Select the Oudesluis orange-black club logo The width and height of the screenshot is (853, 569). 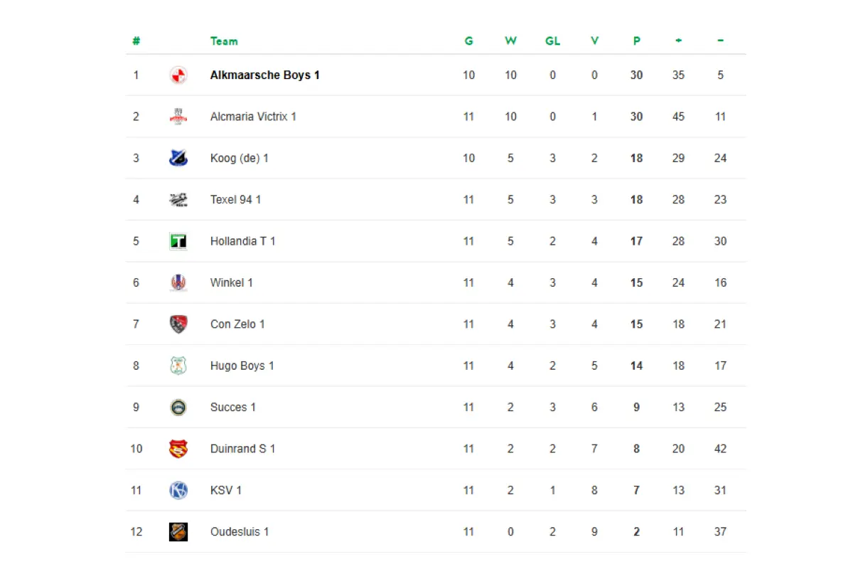tap(178, 531)
